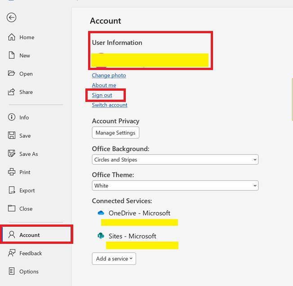The image size is (293, 286).
Task: Select New in the sidebar
Action: [25, 56]
